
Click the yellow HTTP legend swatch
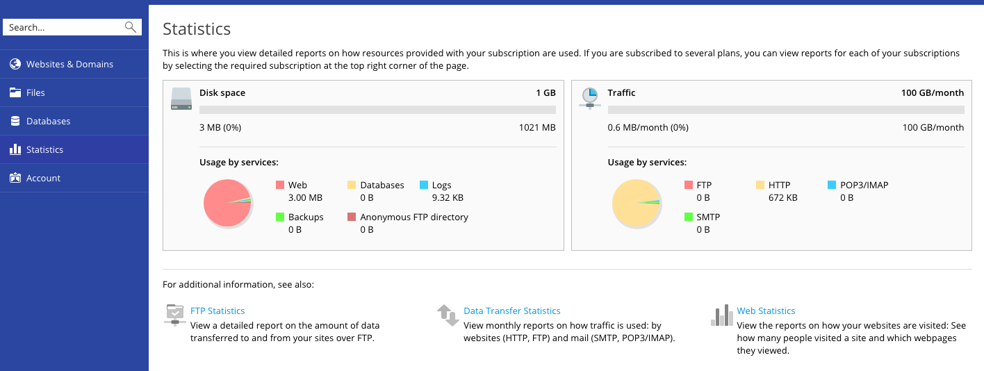click(760, 185)
